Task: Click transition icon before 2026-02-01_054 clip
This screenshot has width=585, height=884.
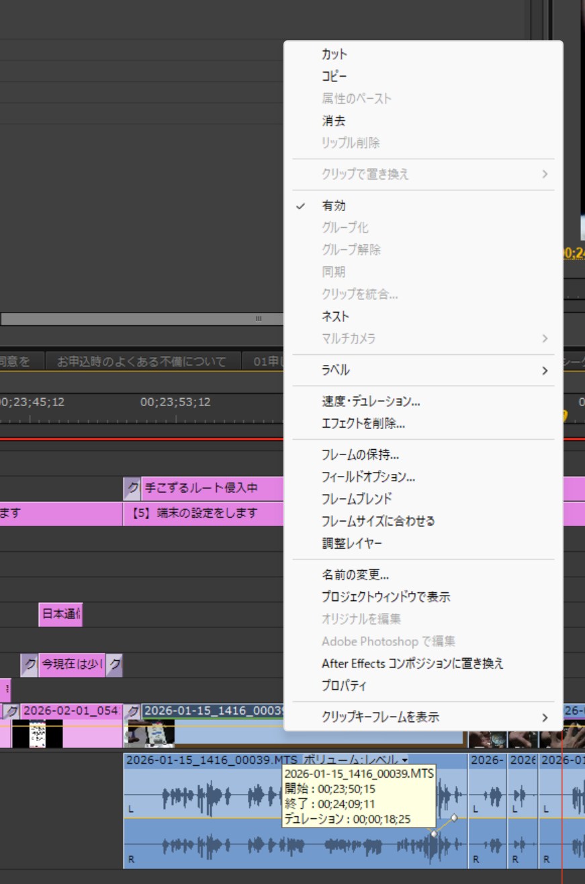Action: [x=11, y=711]
